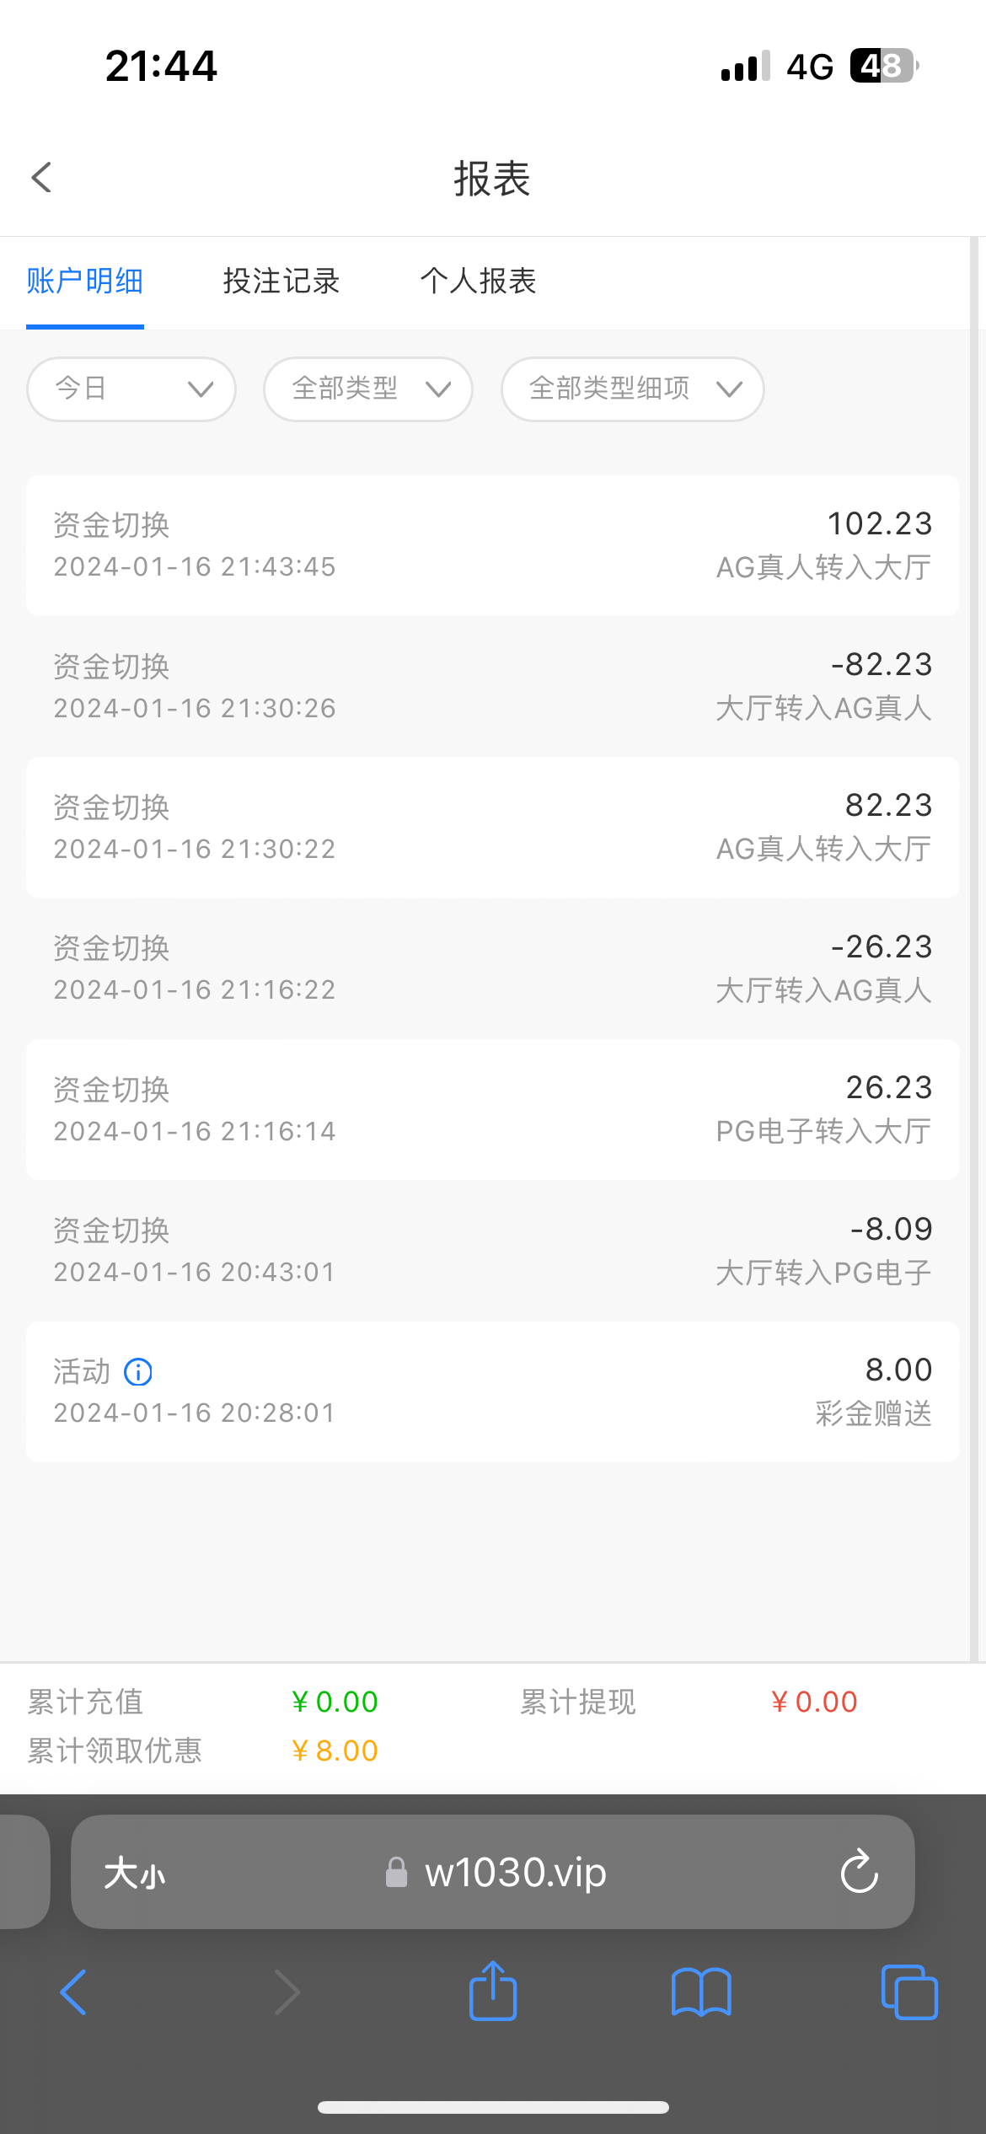The height and width of the screenshot is (2134, 986).
Task: Open the 8.00 彩金赠送 activity record
Action: pyautogui.click(x=493, y=1391)
